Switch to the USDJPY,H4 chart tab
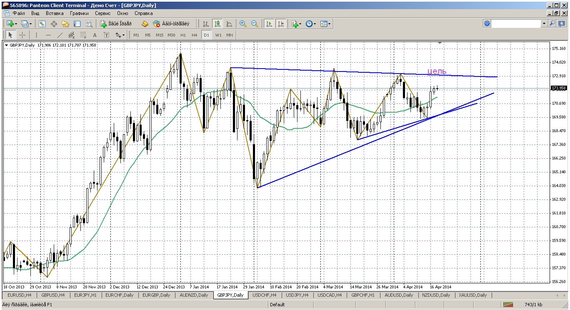 tap(297, 295)
